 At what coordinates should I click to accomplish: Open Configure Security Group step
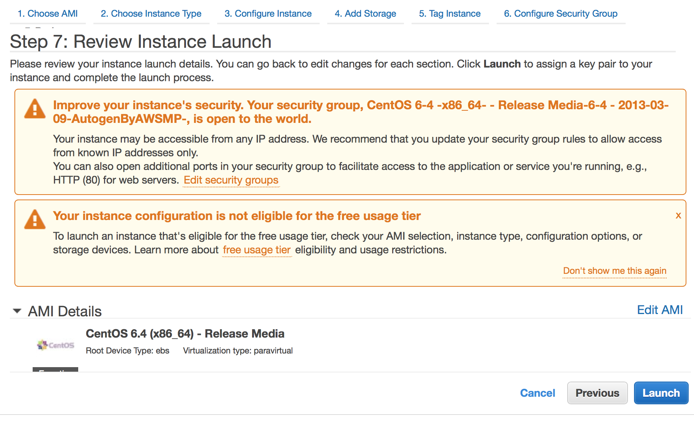point(561,14)
